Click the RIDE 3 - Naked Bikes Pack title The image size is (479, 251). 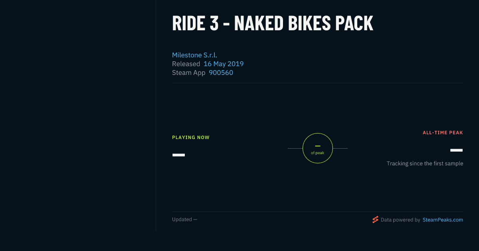click(x=273, y=23)
